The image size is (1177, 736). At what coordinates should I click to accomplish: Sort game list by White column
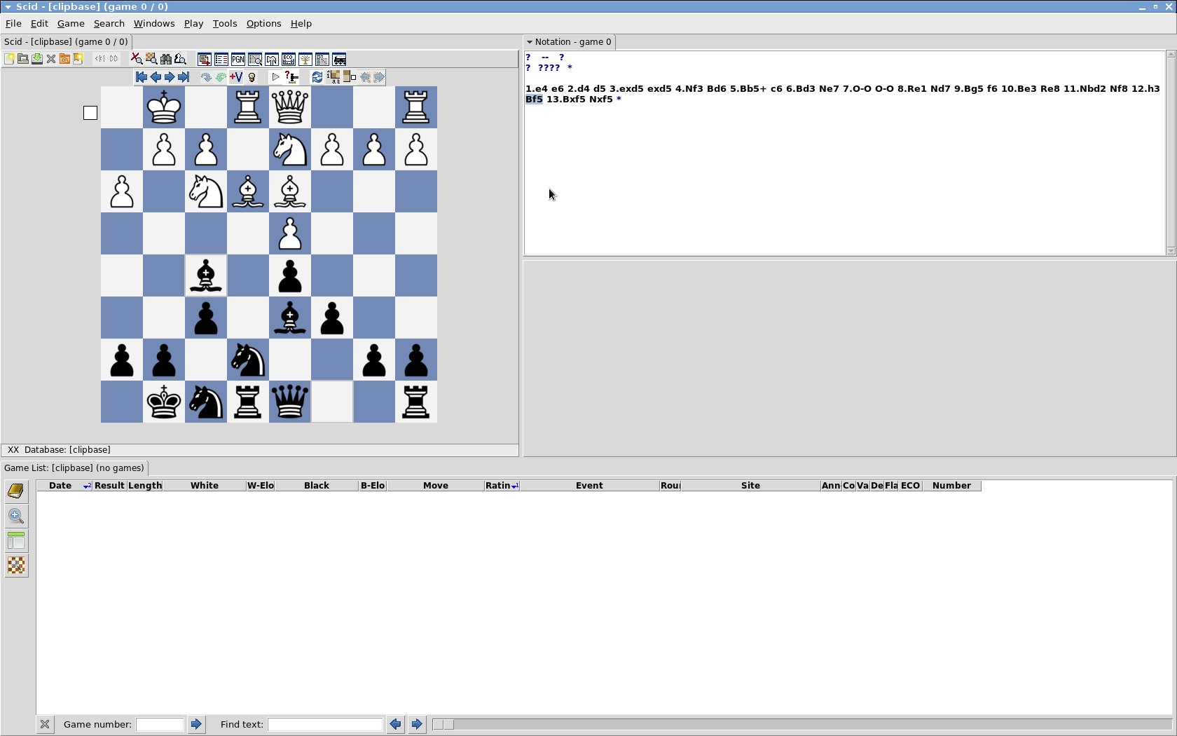pos(205,485)
